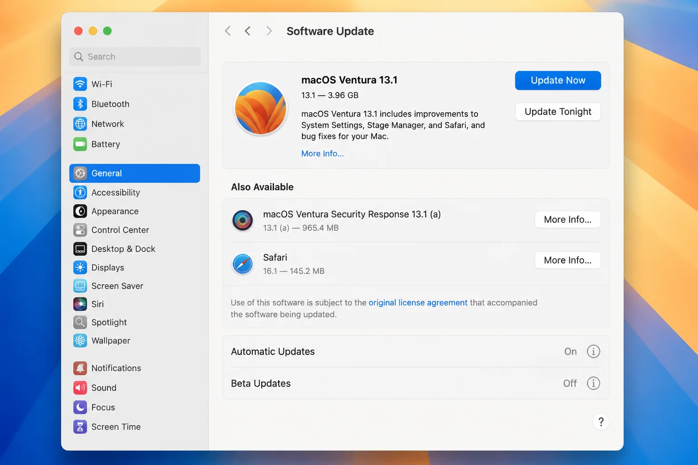Click More Info for Security Response 13.1 (a)

[x=568, y=220]
